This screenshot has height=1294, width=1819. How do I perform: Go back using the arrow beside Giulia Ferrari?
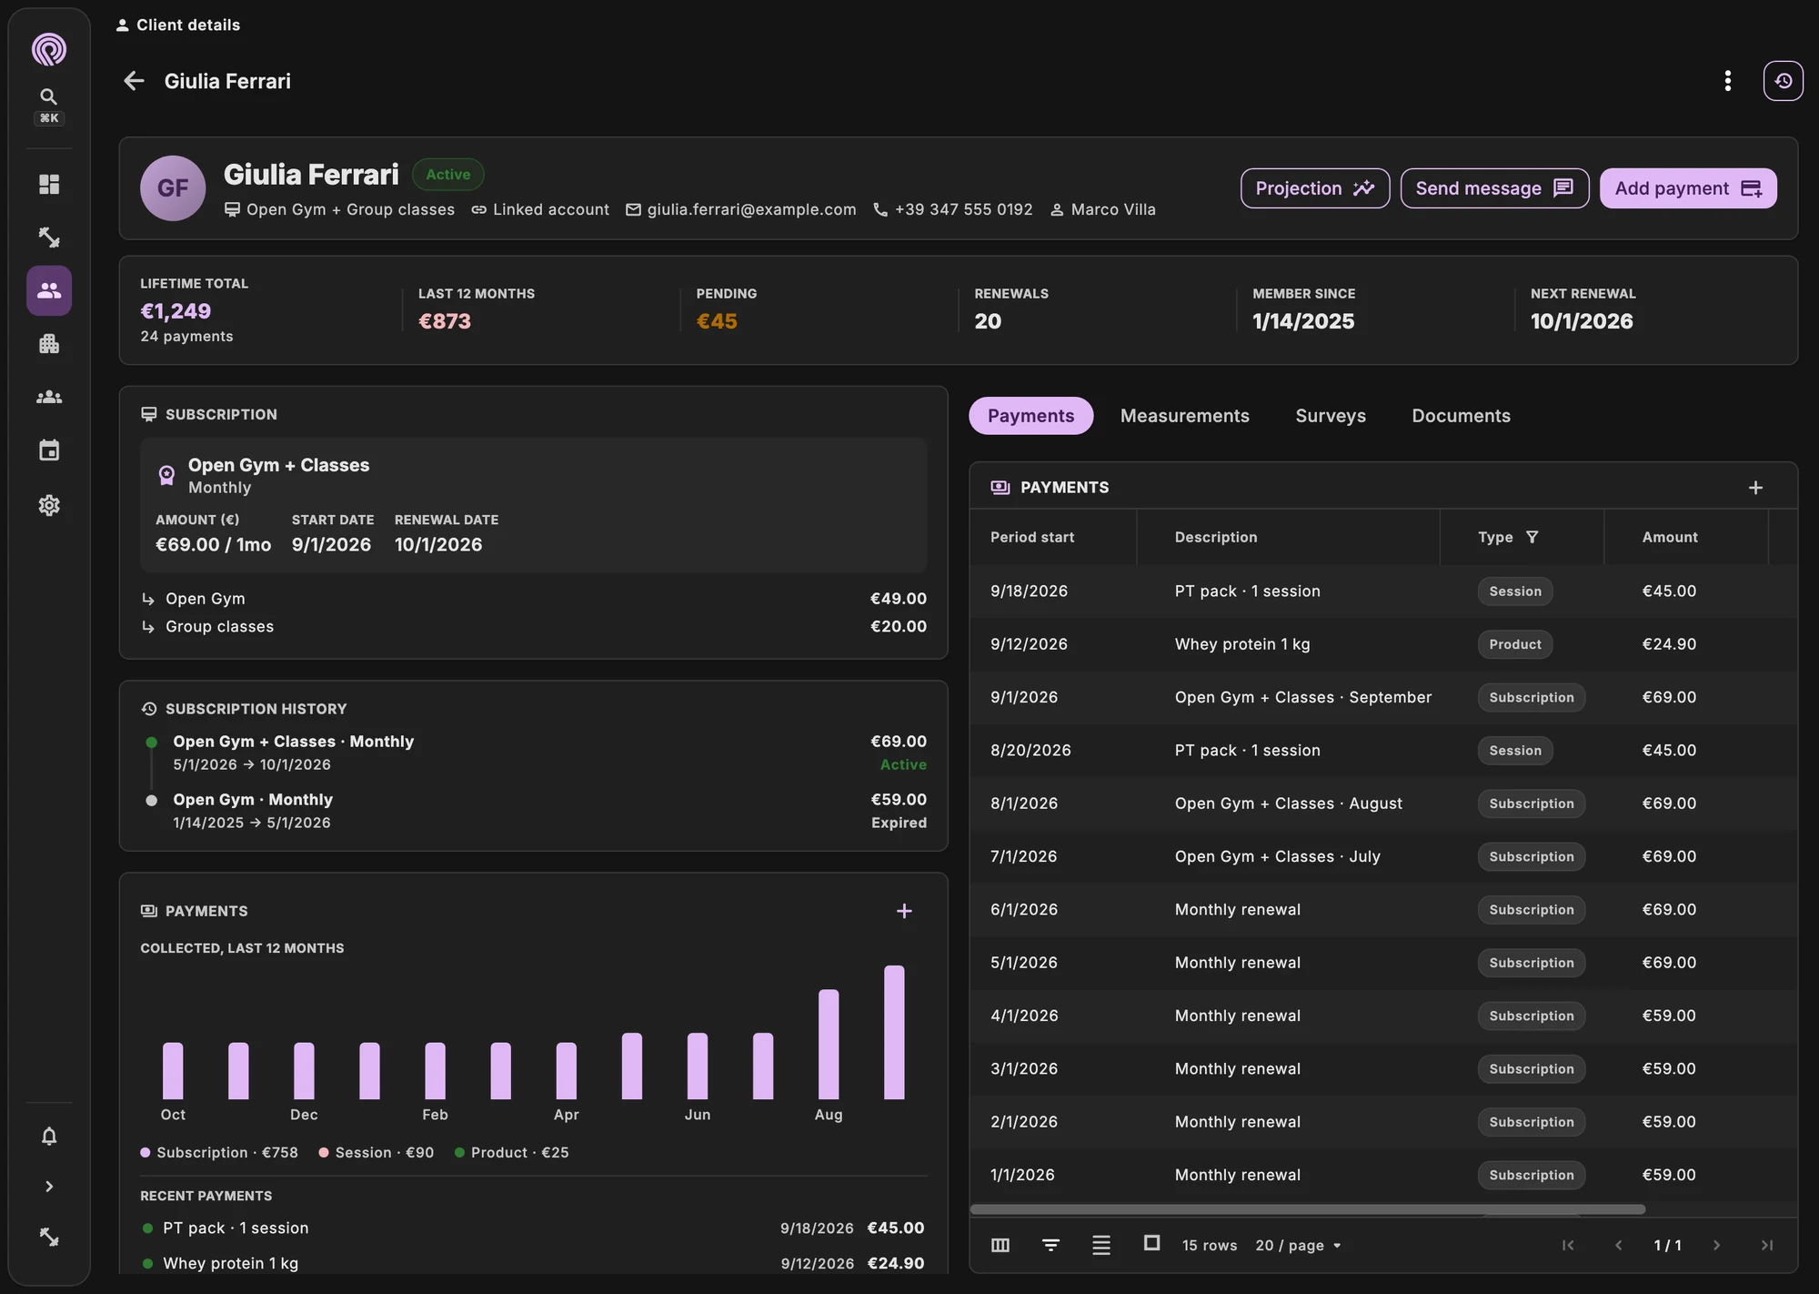click(134, 81)
